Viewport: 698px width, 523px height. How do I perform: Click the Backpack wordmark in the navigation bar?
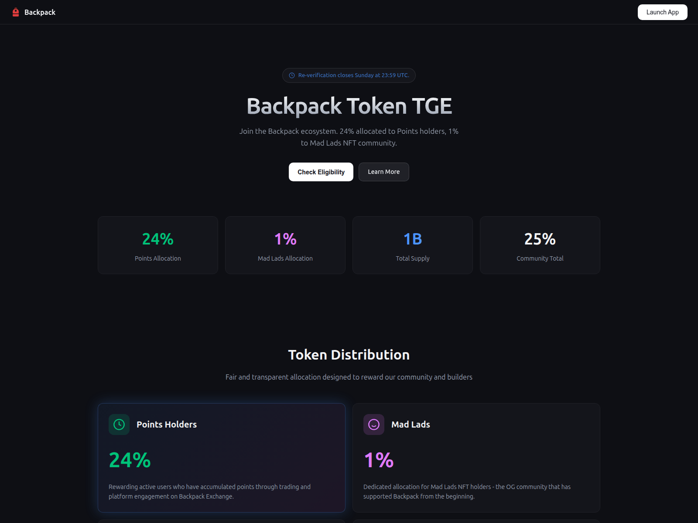coord(40,12)
